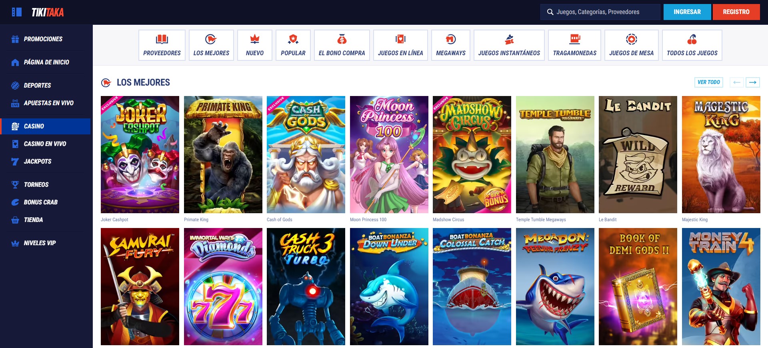Click the 'Primate King' title text
The width and height of the screenshot is (768, 348).
(196, 220)
